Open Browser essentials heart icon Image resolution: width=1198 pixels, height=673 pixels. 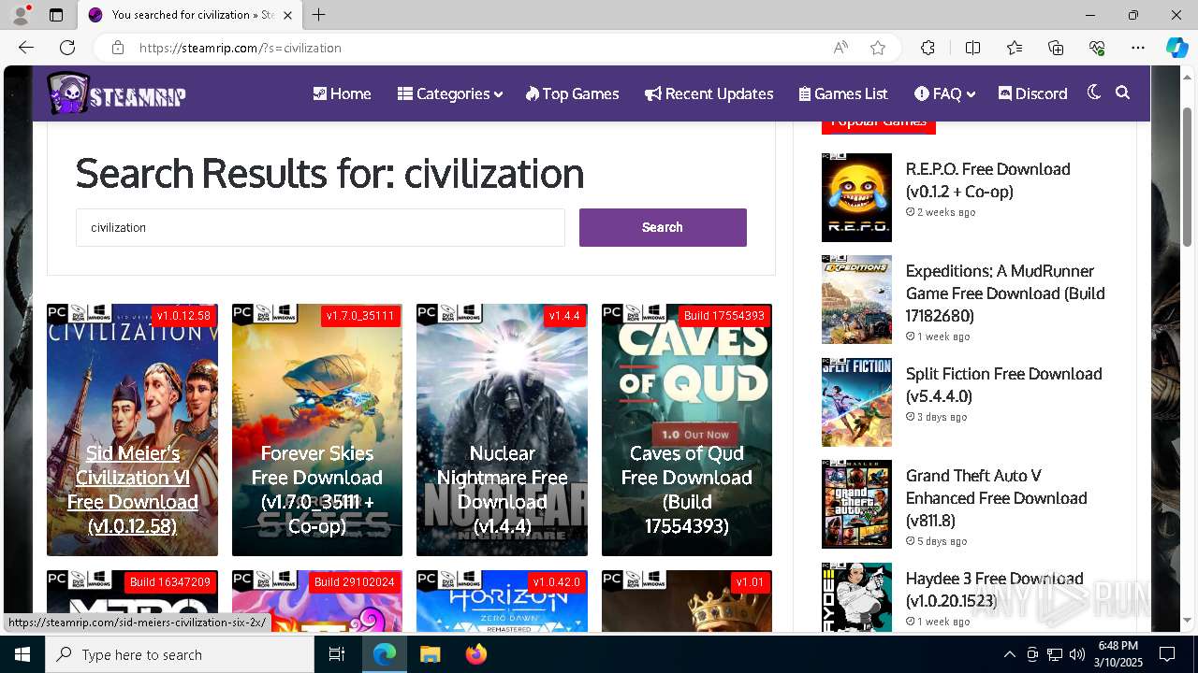point(1097,48)
